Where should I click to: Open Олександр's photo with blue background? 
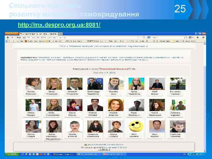pos(95,84)
